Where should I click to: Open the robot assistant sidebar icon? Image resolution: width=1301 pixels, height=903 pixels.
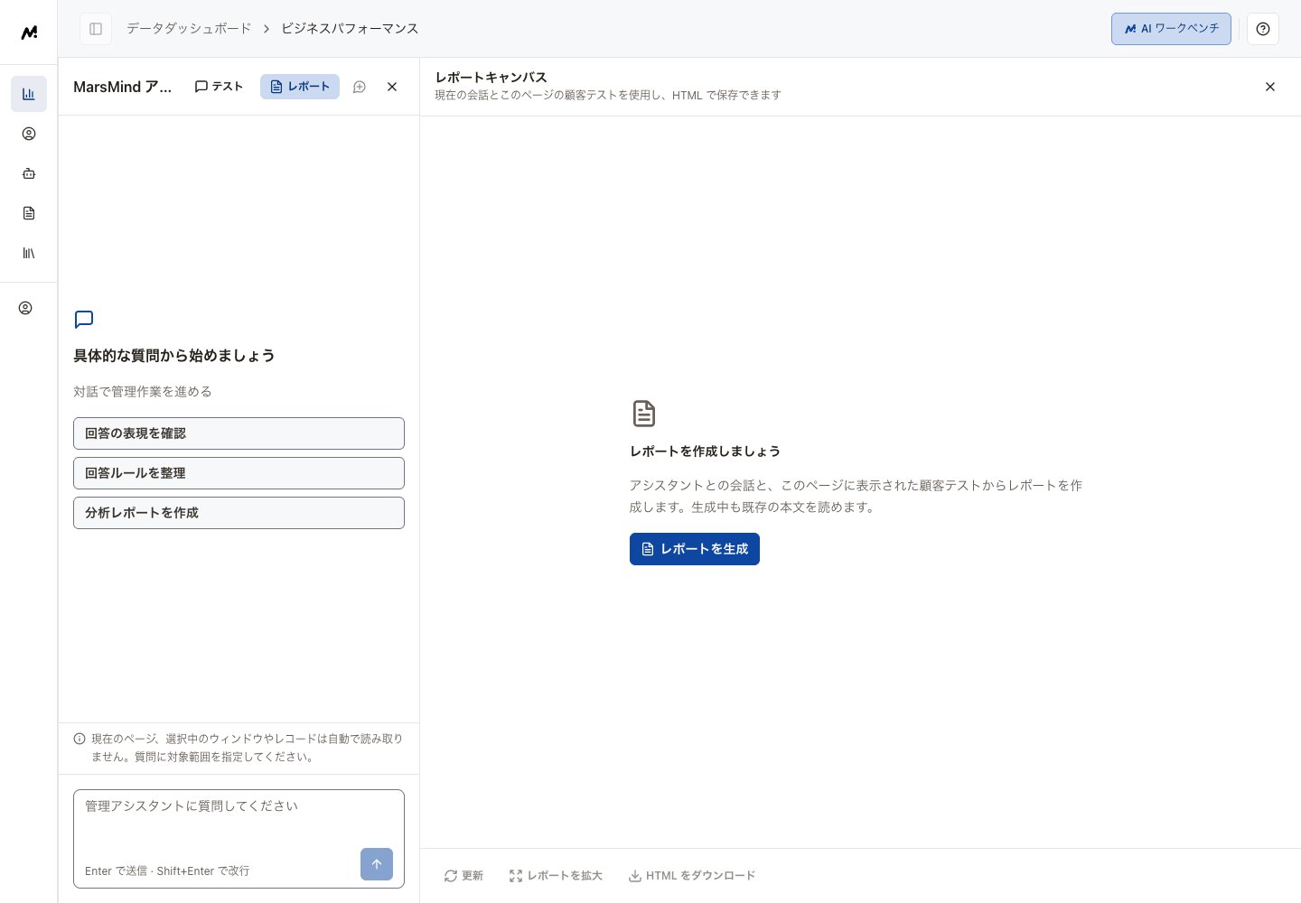29,173
